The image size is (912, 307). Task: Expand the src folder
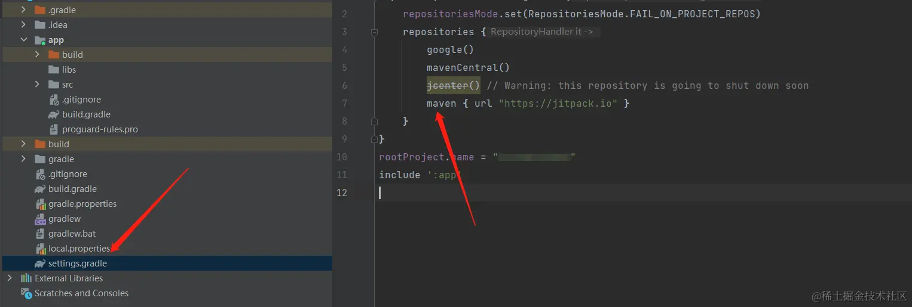coord(38,85)
